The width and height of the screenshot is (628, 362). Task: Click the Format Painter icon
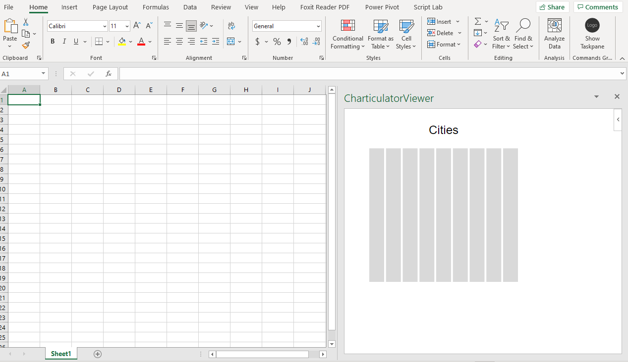click(x=26, y=45)
